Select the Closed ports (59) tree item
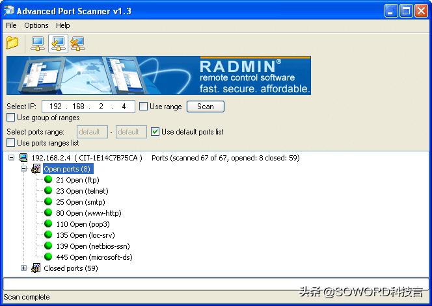Viewport: 432px width, 306px height. coord(71,268)
